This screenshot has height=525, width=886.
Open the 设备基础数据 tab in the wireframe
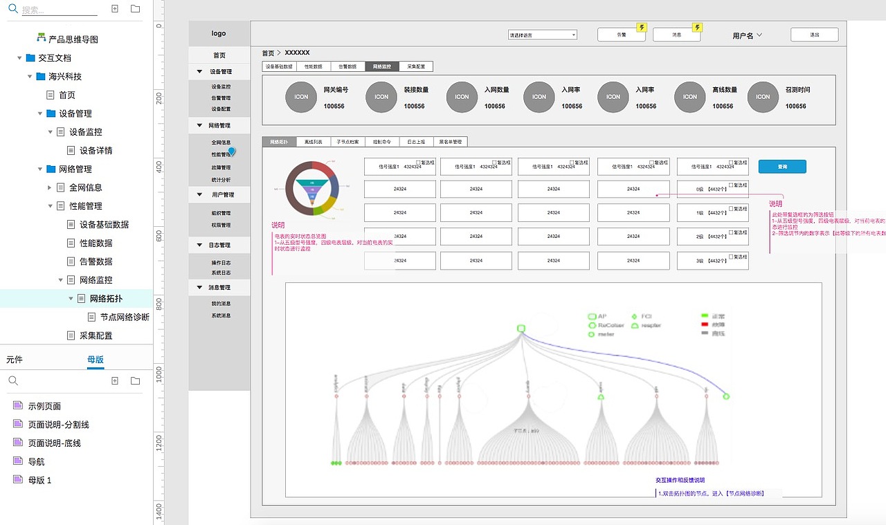279,66
